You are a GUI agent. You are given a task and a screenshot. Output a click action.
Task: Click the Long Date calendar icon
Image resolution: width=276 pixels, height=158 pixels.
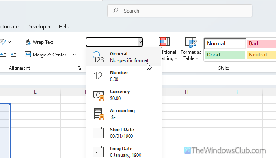pyautogui.click(x=98, y=152)
